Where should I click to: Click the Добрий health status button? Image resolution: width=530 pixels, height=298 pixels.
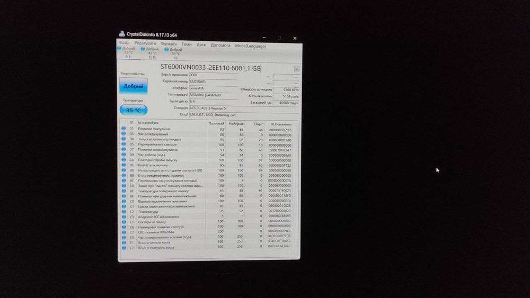[x=133, y=86]
